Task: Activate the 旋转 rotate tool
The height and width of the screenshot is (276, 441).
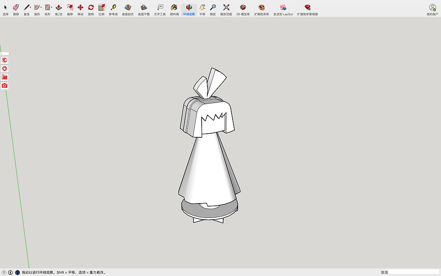Action: (91, 8)
